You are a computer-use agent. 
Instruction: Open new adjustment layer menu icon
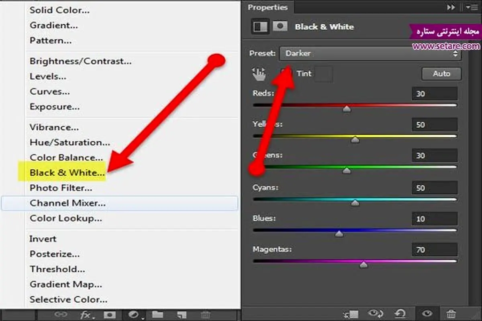136,315
